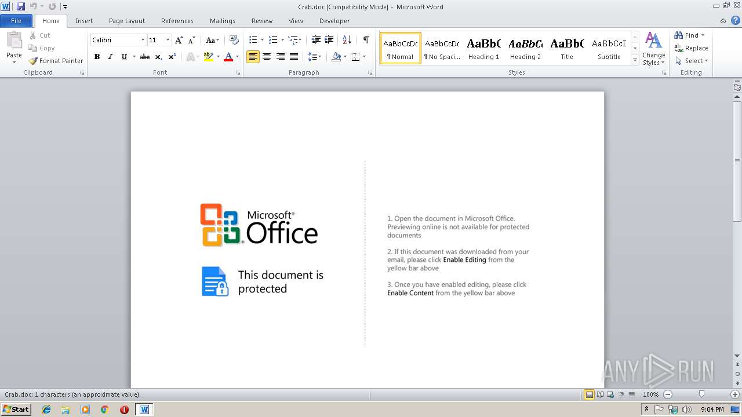This screenshot has height=417, width=742.
Task: Switch to the Developer tab
Action: [334, 21]
